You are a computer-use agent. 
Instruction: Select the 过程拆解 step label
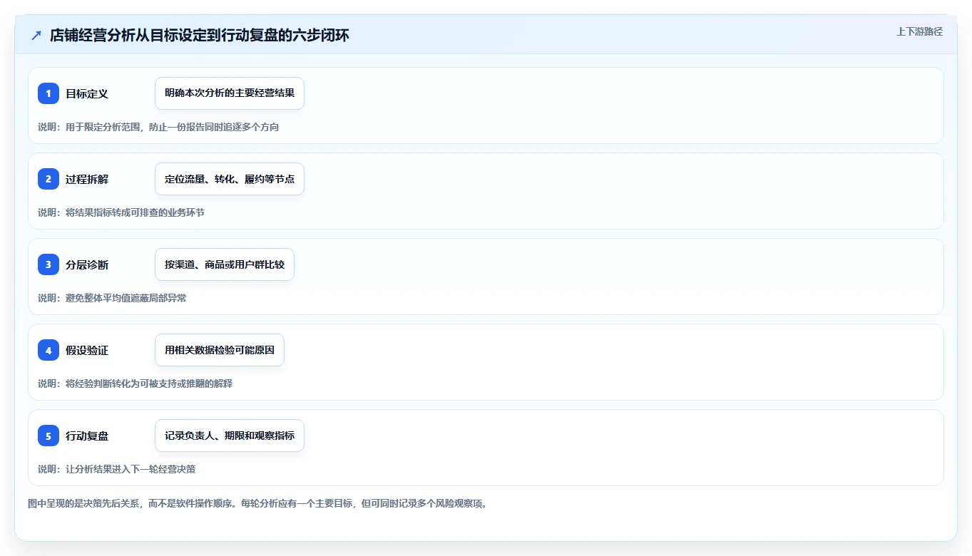tap(87, 179)
